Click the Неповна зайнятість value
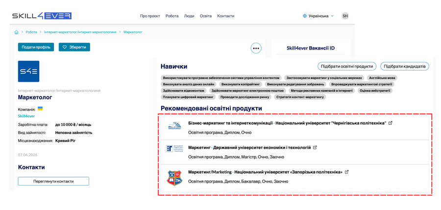Viewport: 441px width, 210px height. pos(73,133)
